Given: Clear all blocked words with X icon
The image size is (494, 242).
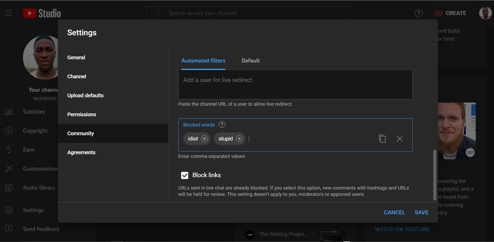Looking at the screenshot, I should click(x=400, y=139).
